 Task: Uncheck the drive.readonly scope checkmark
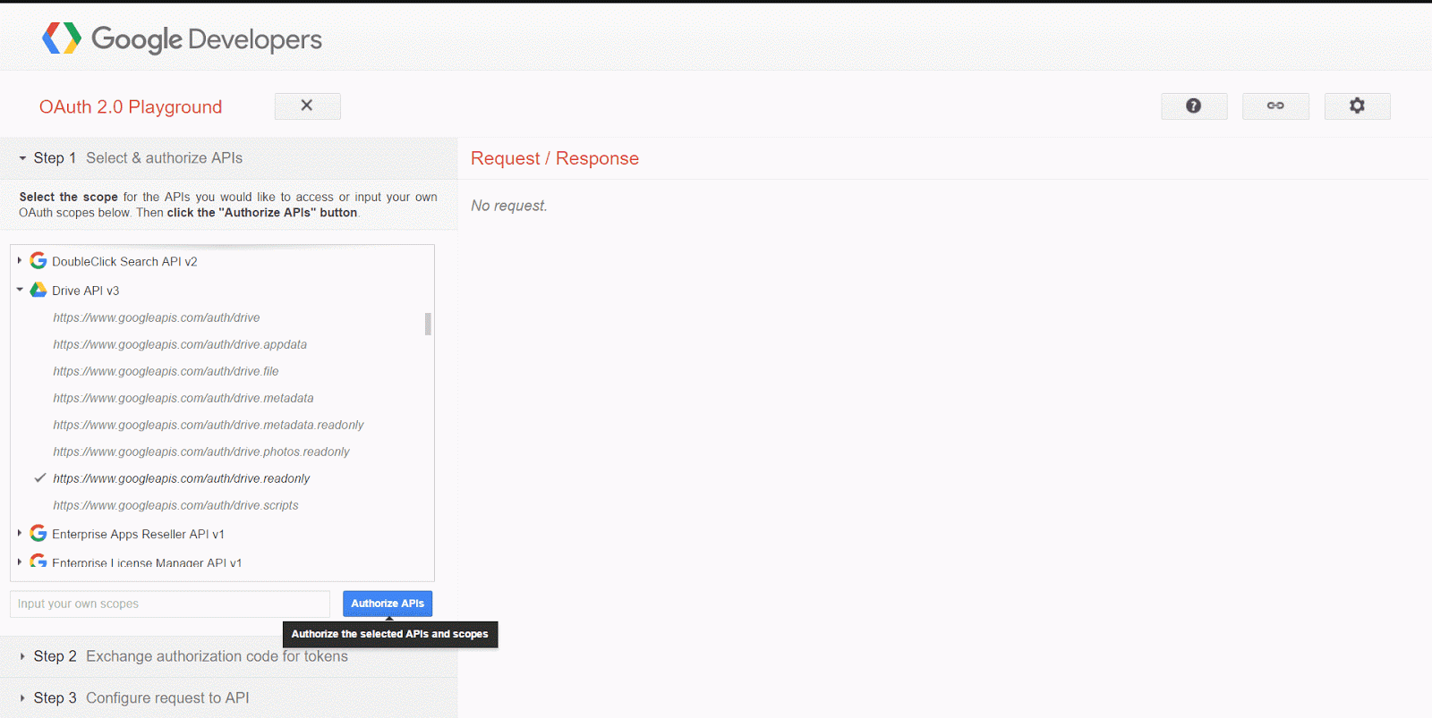click(x=40, y=477)
